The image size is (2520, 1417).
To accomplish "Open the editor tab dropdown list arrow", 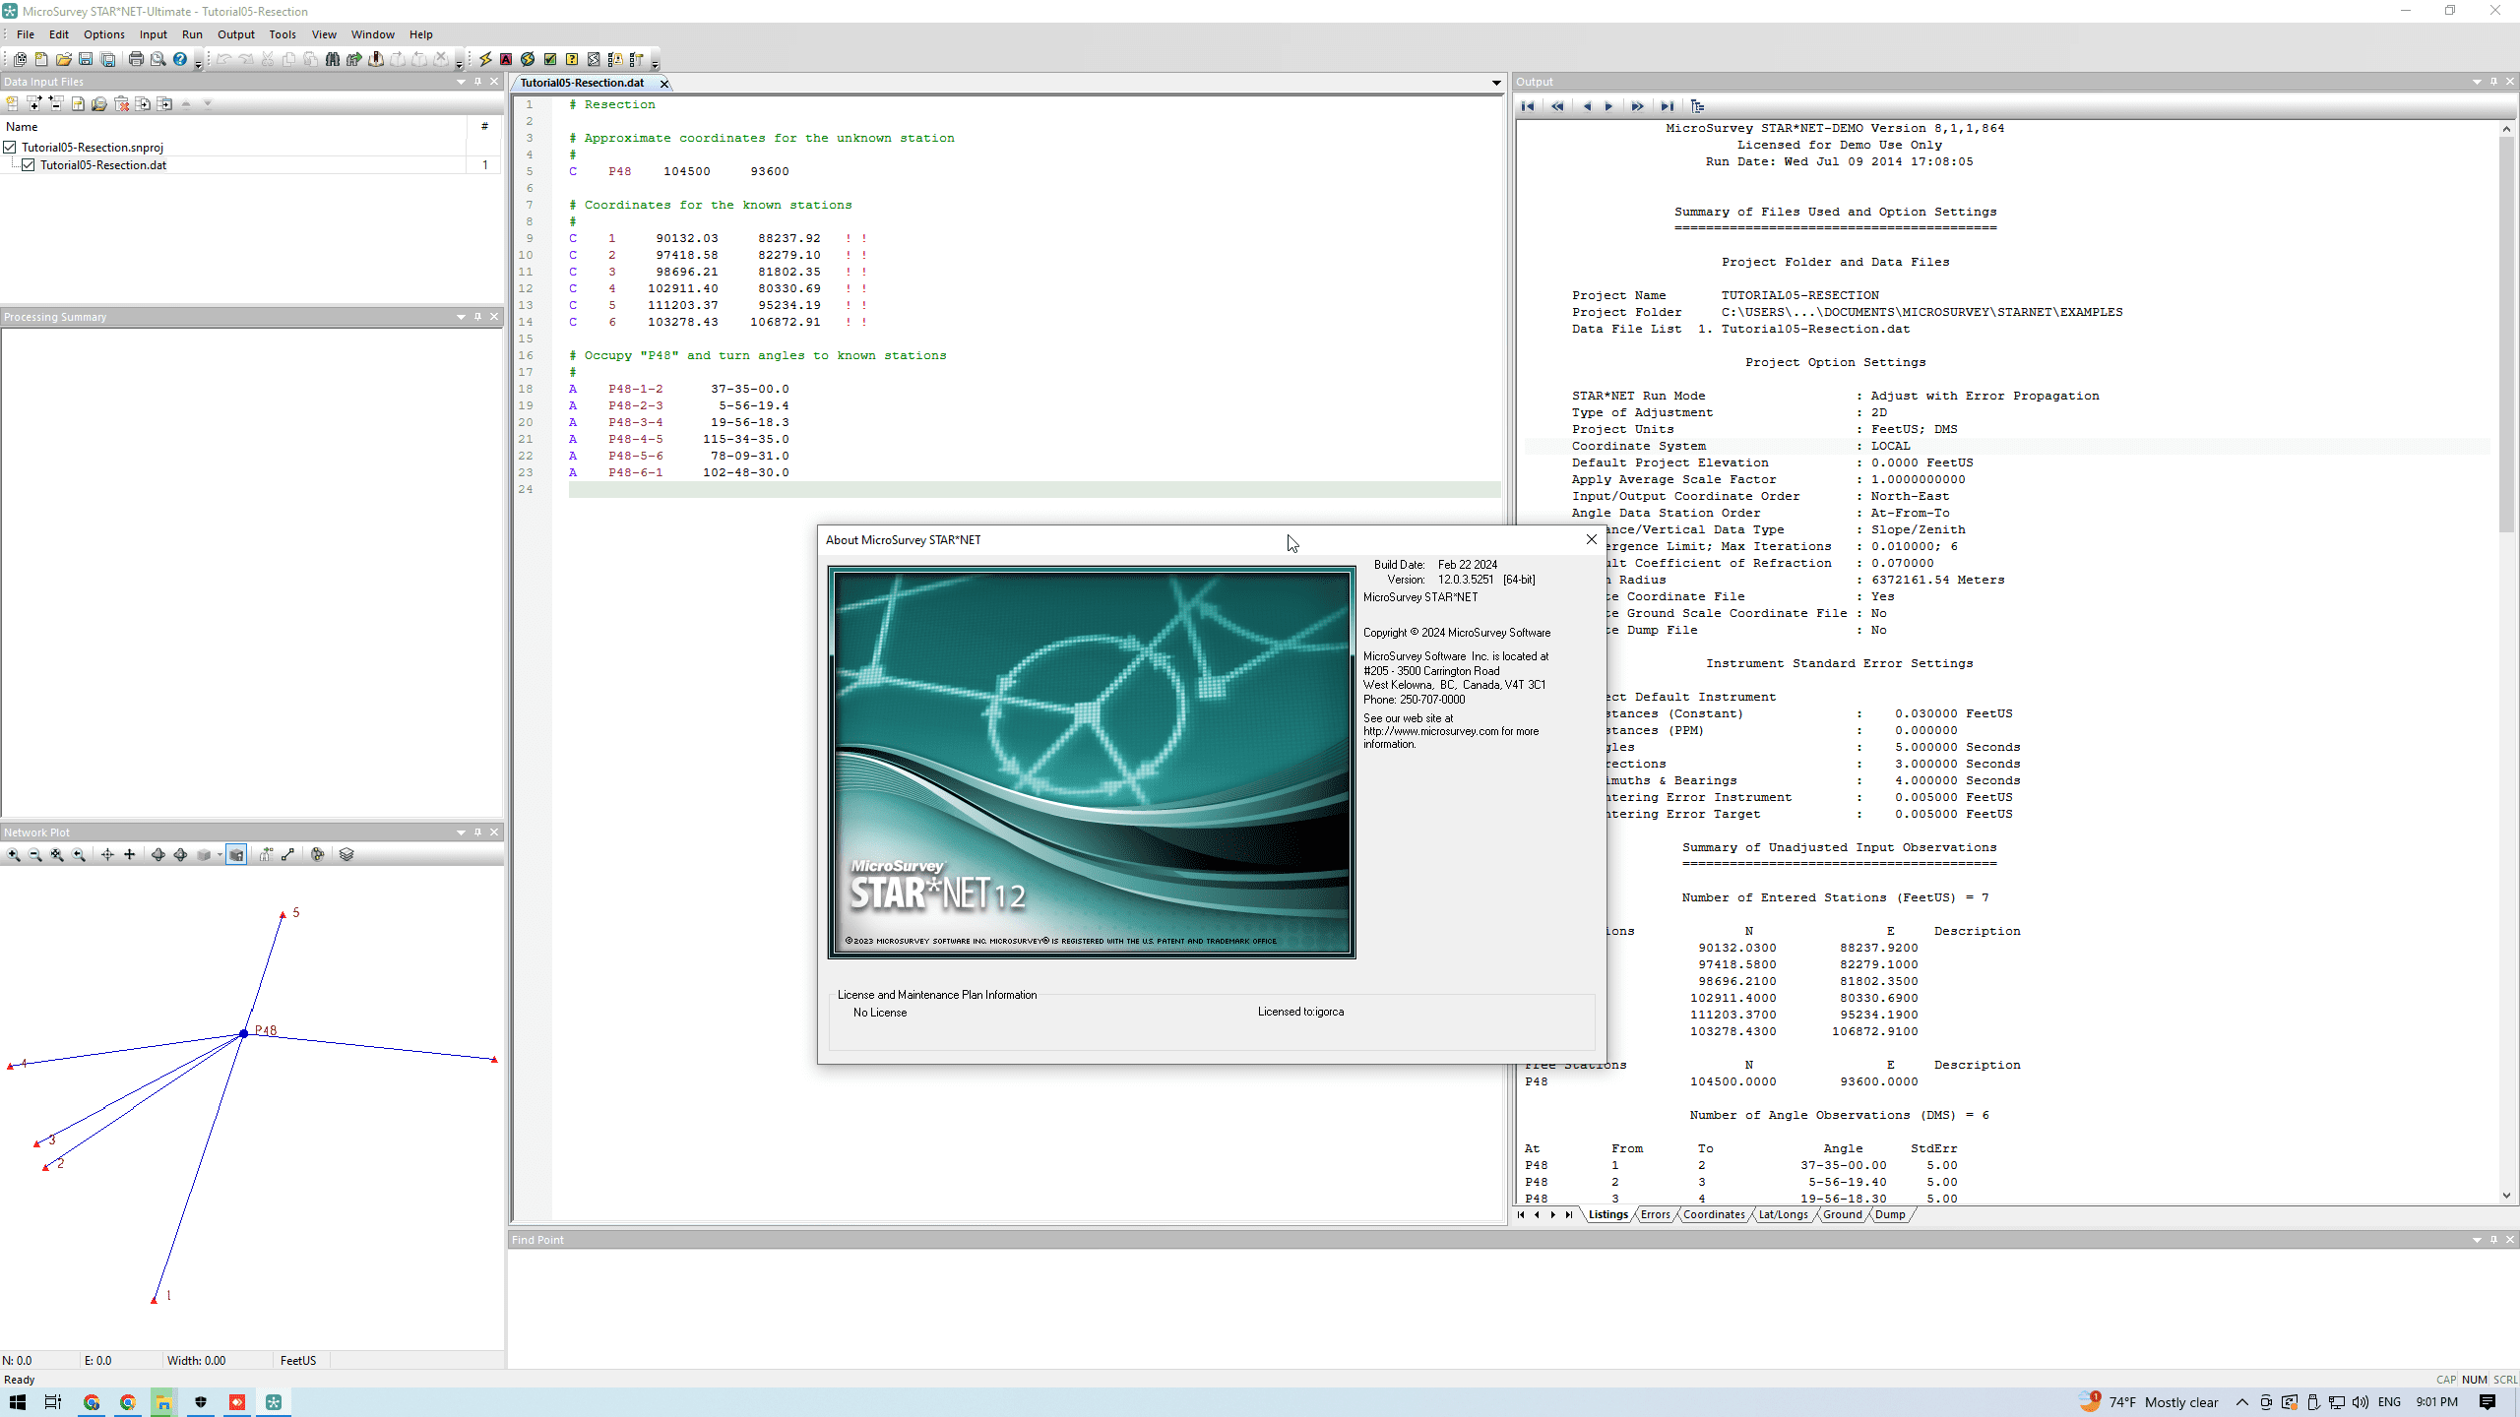I will click(x=1494, y=83).
